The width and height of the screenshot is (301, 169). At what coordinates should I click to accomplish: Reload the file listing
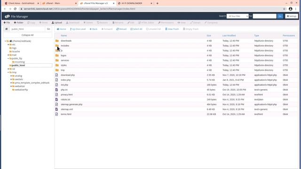(x=121, y=29)
